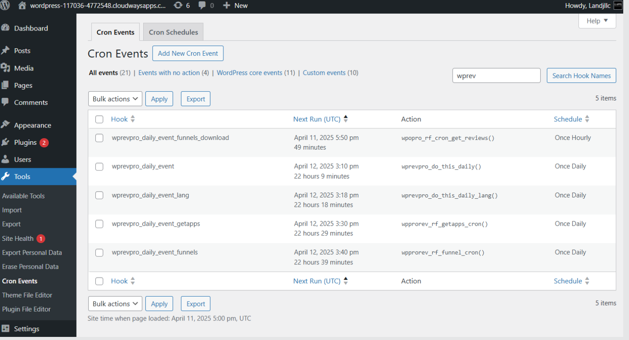Screen dimensions: 629x340
Task: Click the Posts pushpin icon
Action: [5, 50]
